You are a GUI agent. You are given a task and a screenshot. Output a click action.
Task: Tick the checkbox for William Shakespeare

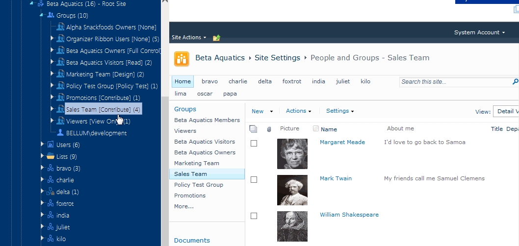point(254,216)
